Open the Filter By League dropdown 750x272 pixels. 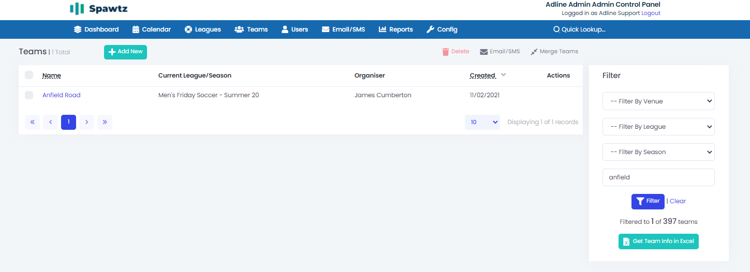(x=658, y=127)
